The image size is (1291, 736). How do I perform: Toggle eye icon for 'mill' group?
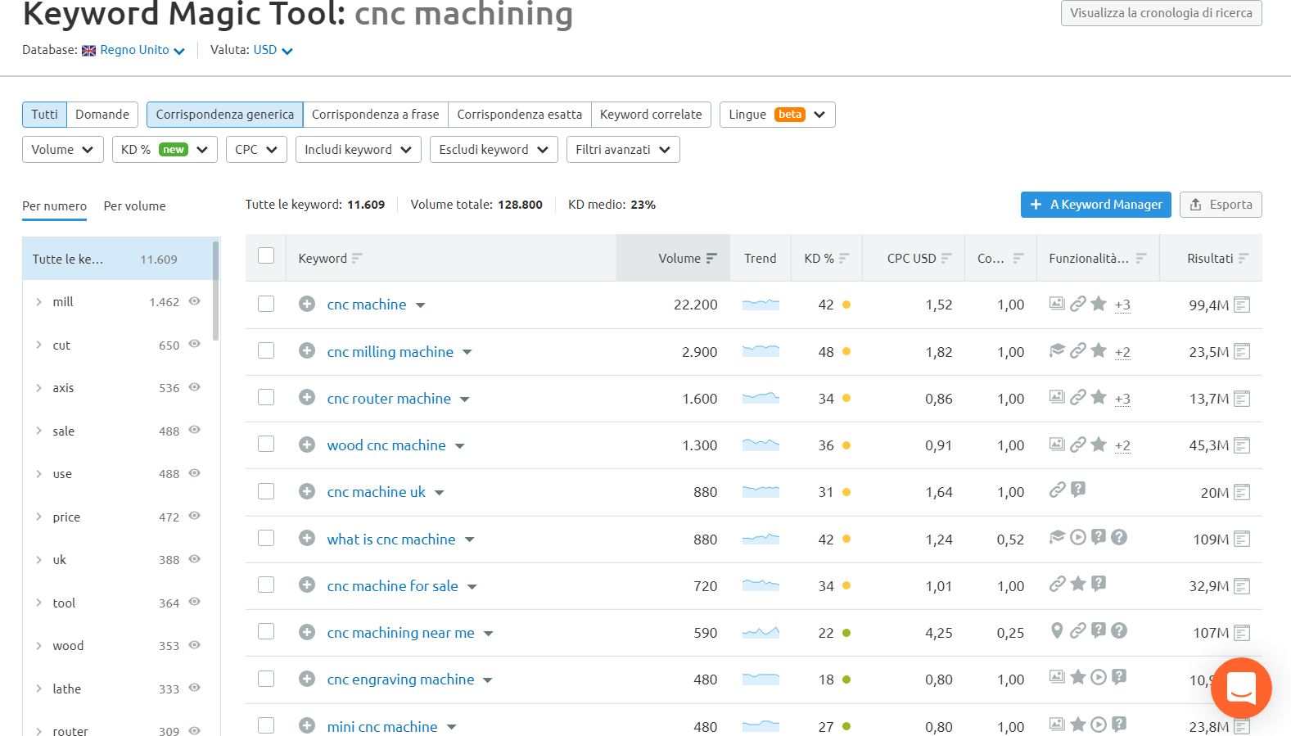tap(195, 301)
